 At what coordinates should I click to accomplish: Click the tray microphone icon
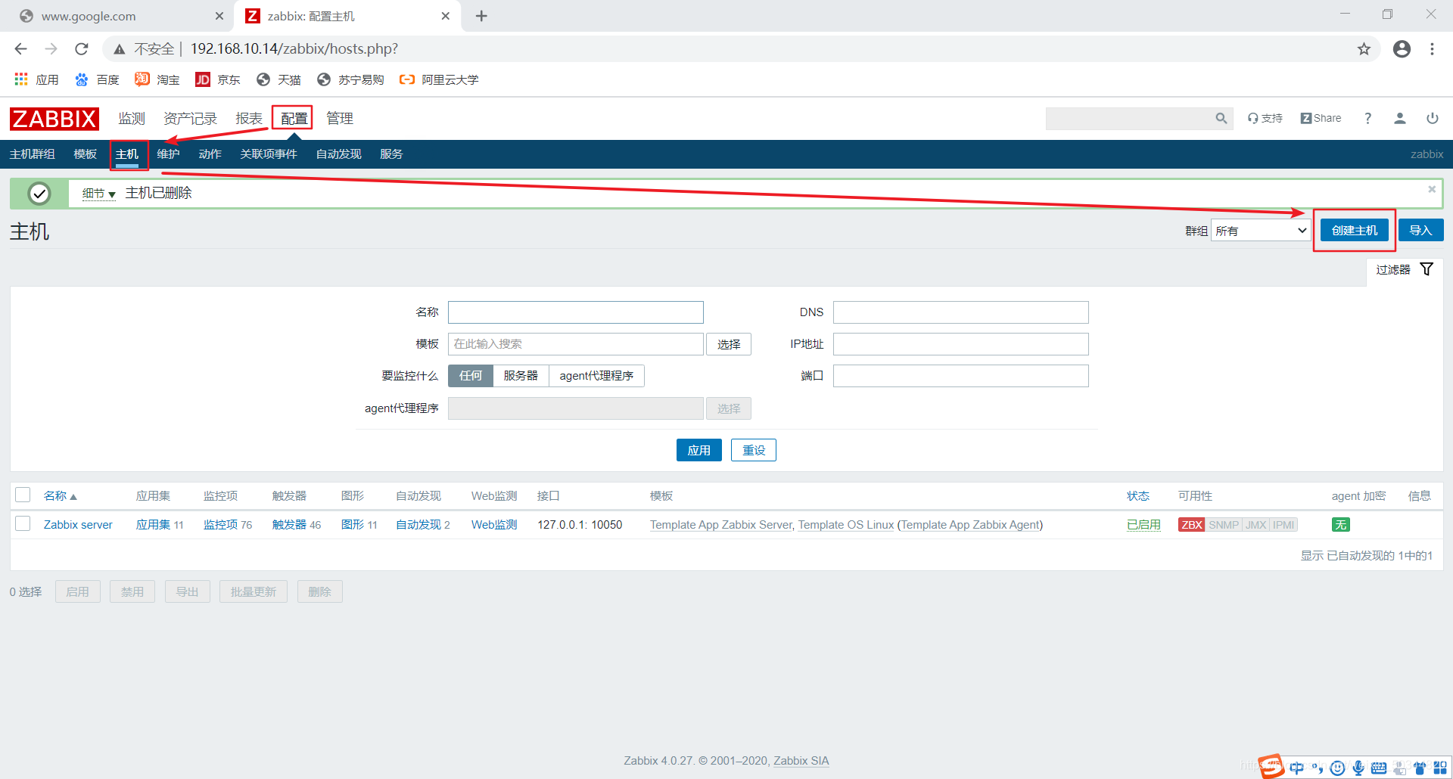pyautogui.click(x=1358, y=768)
